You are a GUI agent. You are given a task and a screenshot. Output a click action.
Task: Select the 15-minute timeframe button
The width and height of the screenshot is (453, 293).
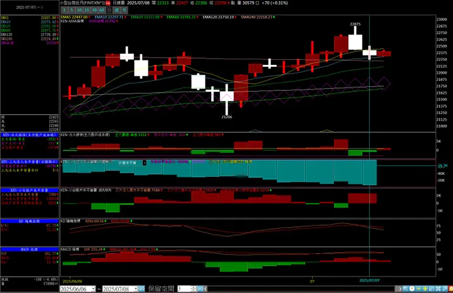pos(87,10)
